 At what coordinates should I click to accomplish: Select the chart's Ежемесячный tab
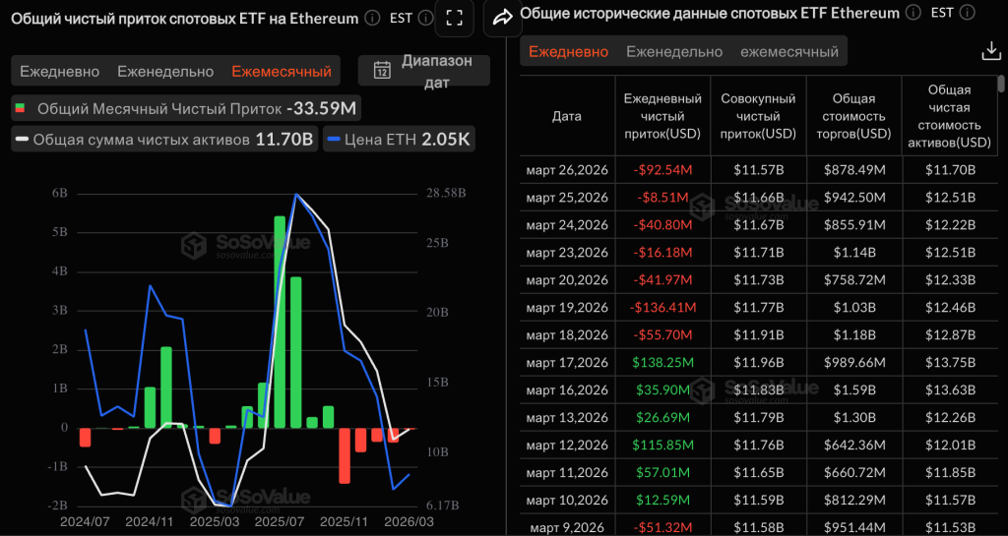(282, 71)
